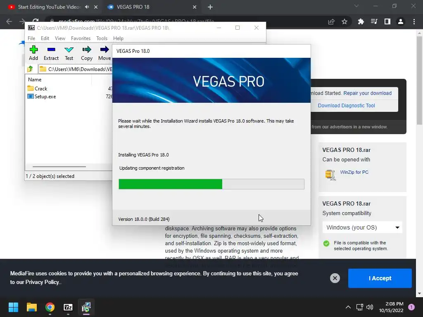Click the Chrome back arrow
Screen dimensions: 423x317
coord(9,21)
